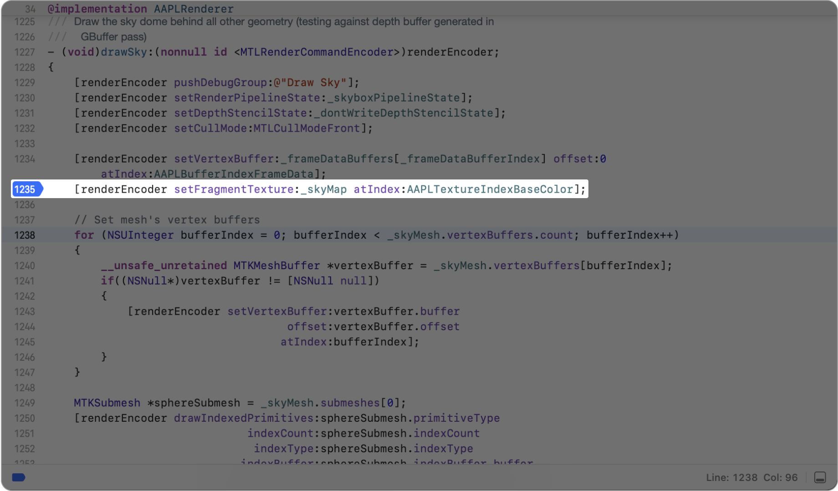Click line number 1229 in the gutter
838x491 pixels.
pos(25,82)
